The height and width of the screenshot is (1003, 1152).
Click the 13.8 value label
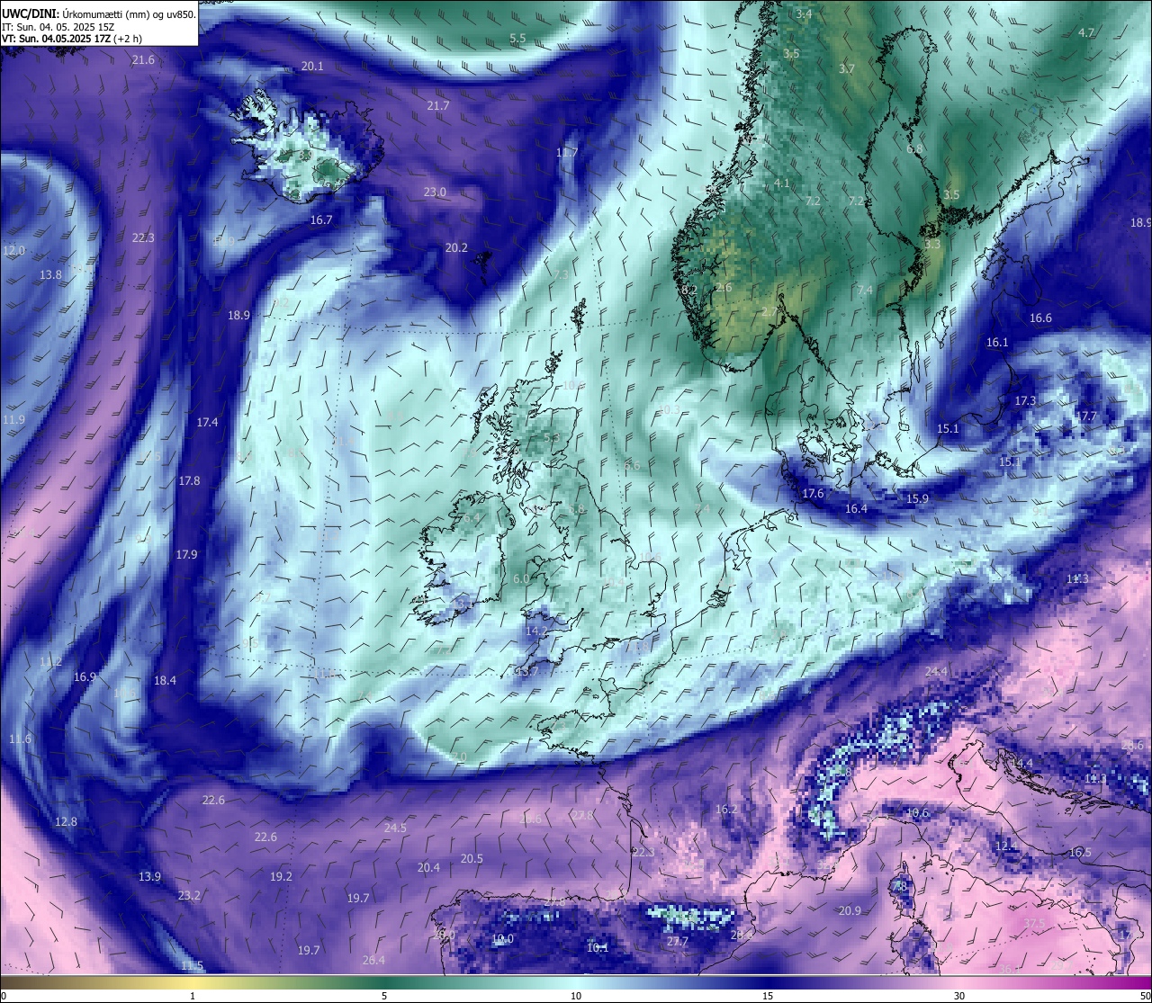coord(50,275)
